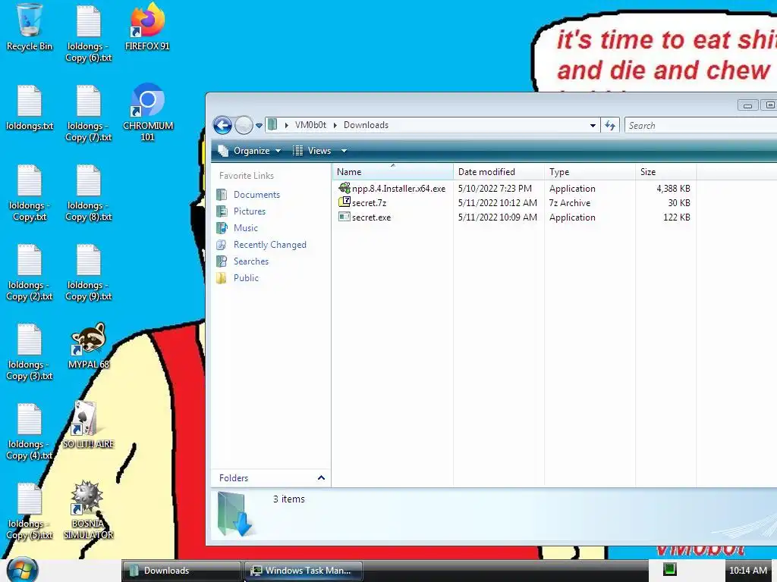Select loldongs - Copy.txt on desktop
The width and height of the screenshot is (777, 582).
30,193
